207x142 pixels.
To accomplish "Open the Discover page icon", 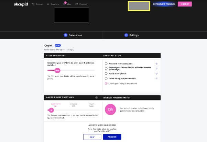I will [33, 4].
